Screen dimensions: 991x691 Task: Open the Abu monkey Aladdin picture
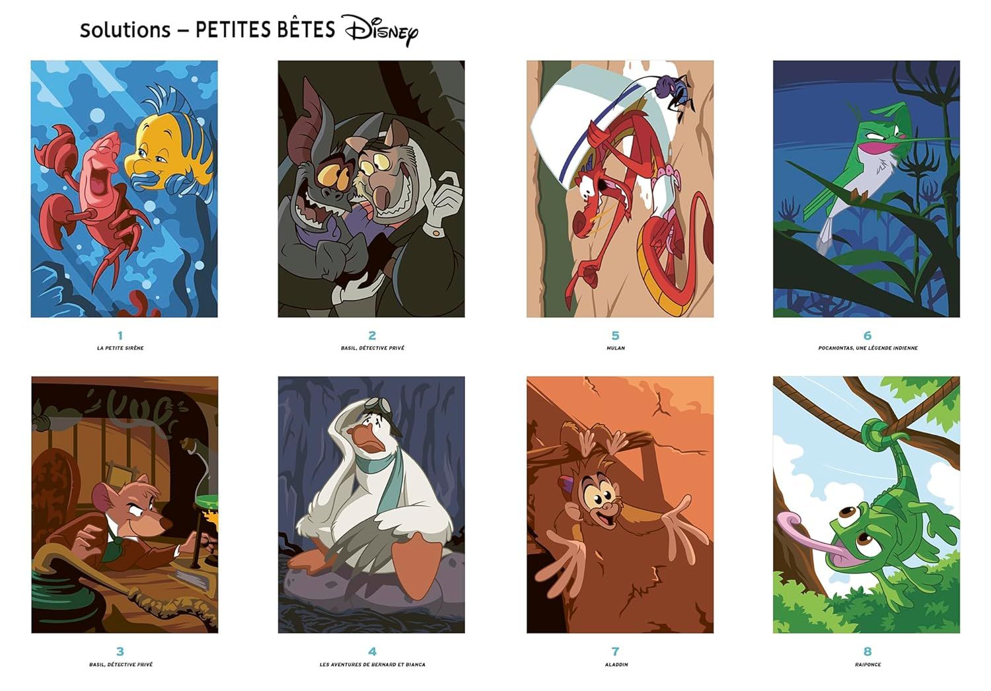[620, 505]
